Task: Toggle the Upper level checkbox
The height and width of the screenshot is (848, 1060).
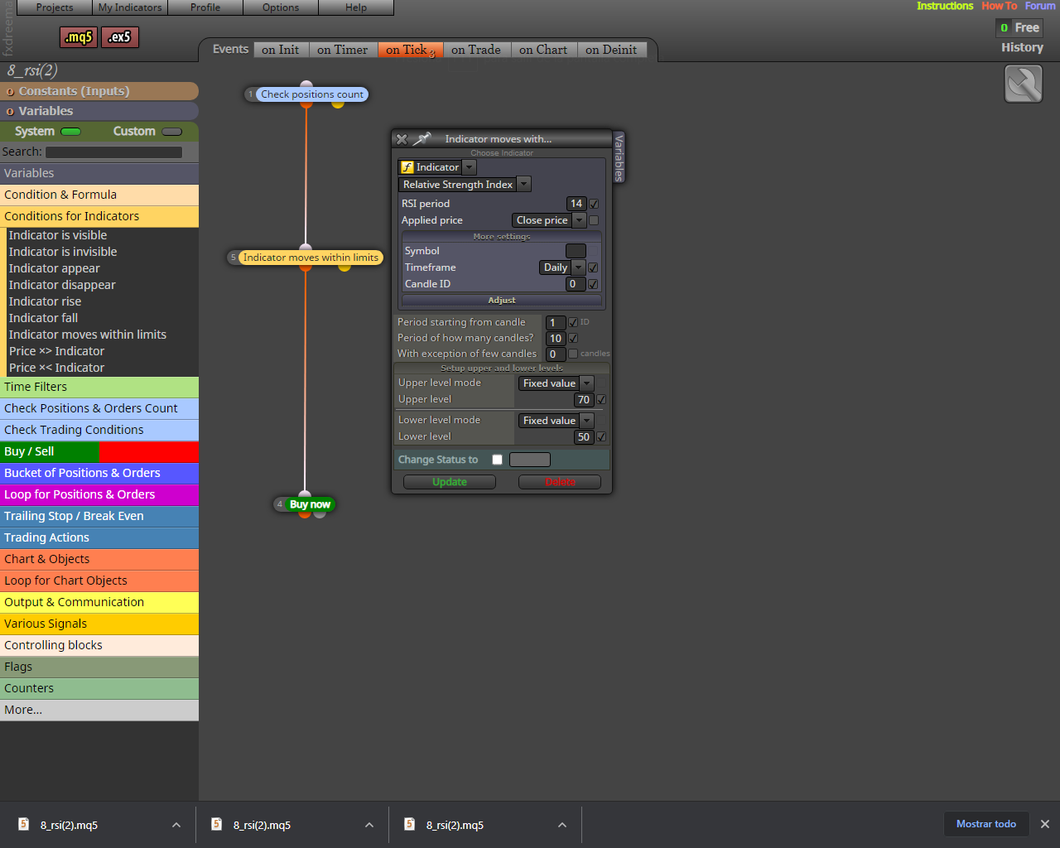Action: 601,399
